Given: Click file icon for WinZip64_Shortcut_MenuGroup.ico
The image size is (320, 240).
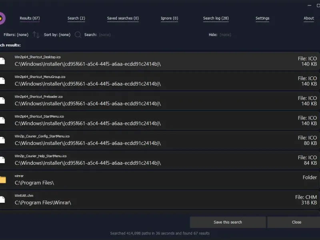Looking at the screenshot, I should coord(2,81).
